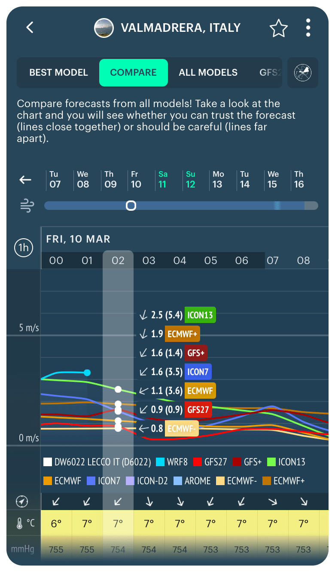This screenshot has width=335, height=572.
Task: Click the compass arrow icon above the temperature row
Action: (22, 501)
